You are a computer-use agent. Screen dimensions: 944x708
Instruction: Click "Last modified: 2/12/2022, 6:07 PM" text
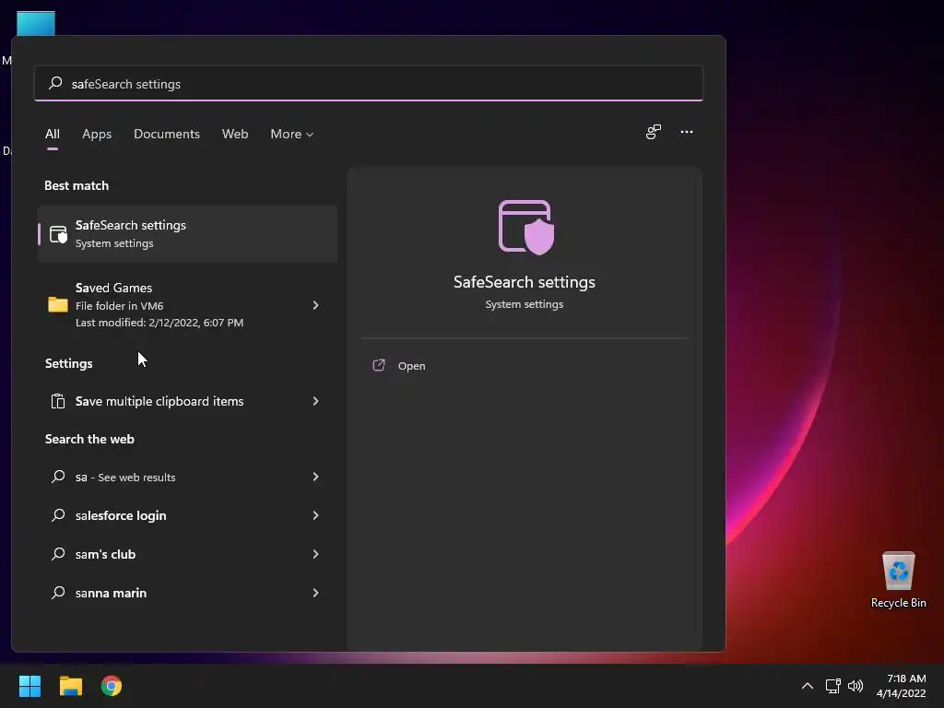pyautogui.click(x=159, y=322)
